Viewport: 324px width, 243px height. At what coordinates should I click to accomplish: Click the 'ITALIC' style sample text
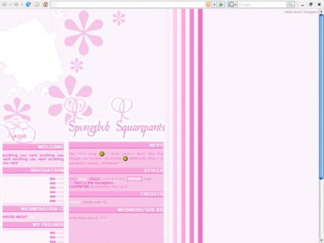(x=95, y=179)
